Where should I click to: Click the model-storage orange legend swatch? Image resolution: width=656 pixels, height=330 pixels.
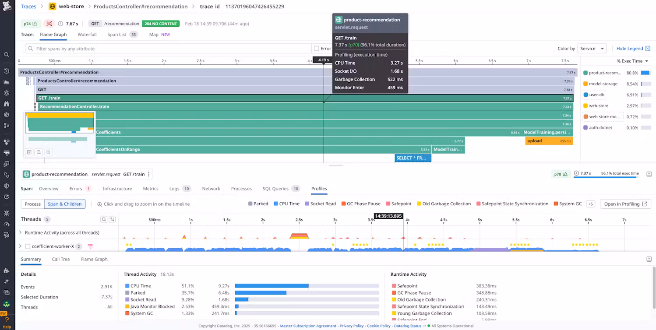pos(585,84)
